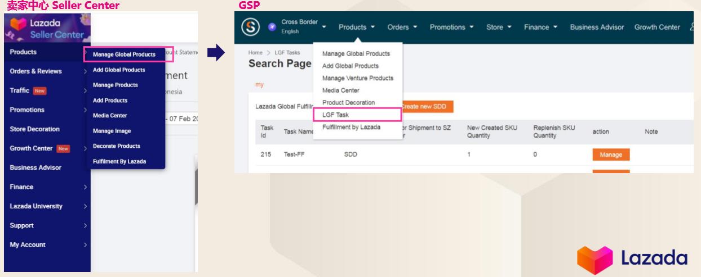Expand Lazada University in sidebar
701x277 pixels.
click(x=85, y=206)
